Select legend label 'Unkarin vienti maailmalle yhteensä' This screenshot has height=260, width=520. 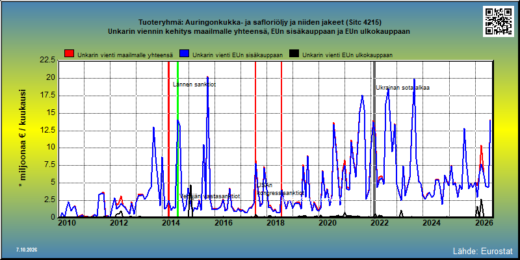125,55
